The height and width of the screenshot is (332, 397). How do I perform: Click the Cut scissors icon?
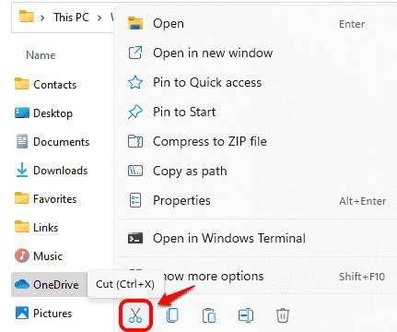[135, 315]
